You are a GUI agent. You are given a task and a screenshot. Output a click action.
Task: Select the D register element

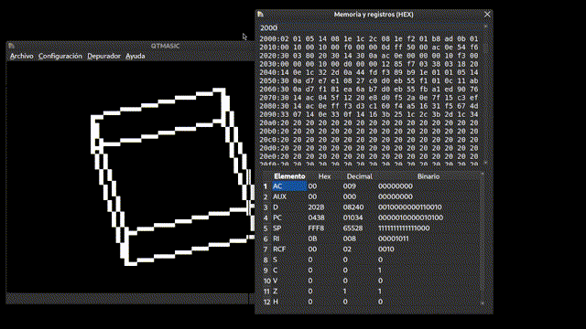coord(289,207)
